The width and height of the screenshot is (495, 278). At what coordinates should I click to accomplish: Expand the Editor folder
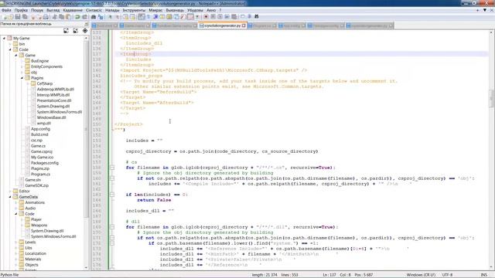pos(10,191)
